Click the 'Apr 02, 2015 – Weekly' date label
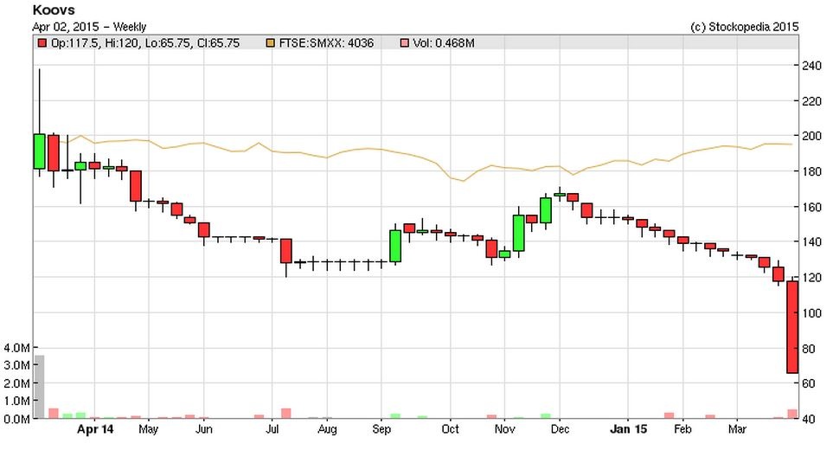The image size is (833, 450). point(89,27)
